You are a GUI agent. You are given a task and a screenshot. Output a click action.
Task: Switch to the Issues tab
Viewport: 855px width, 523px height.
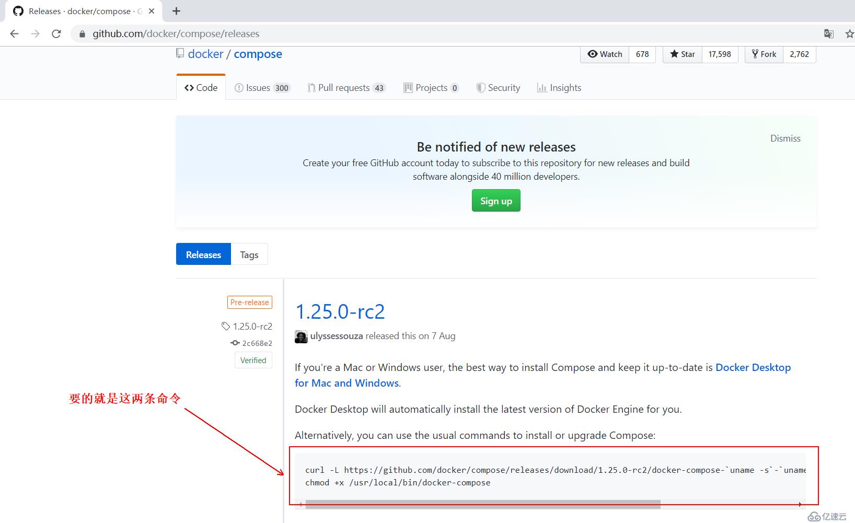click(x=262, y=88)
